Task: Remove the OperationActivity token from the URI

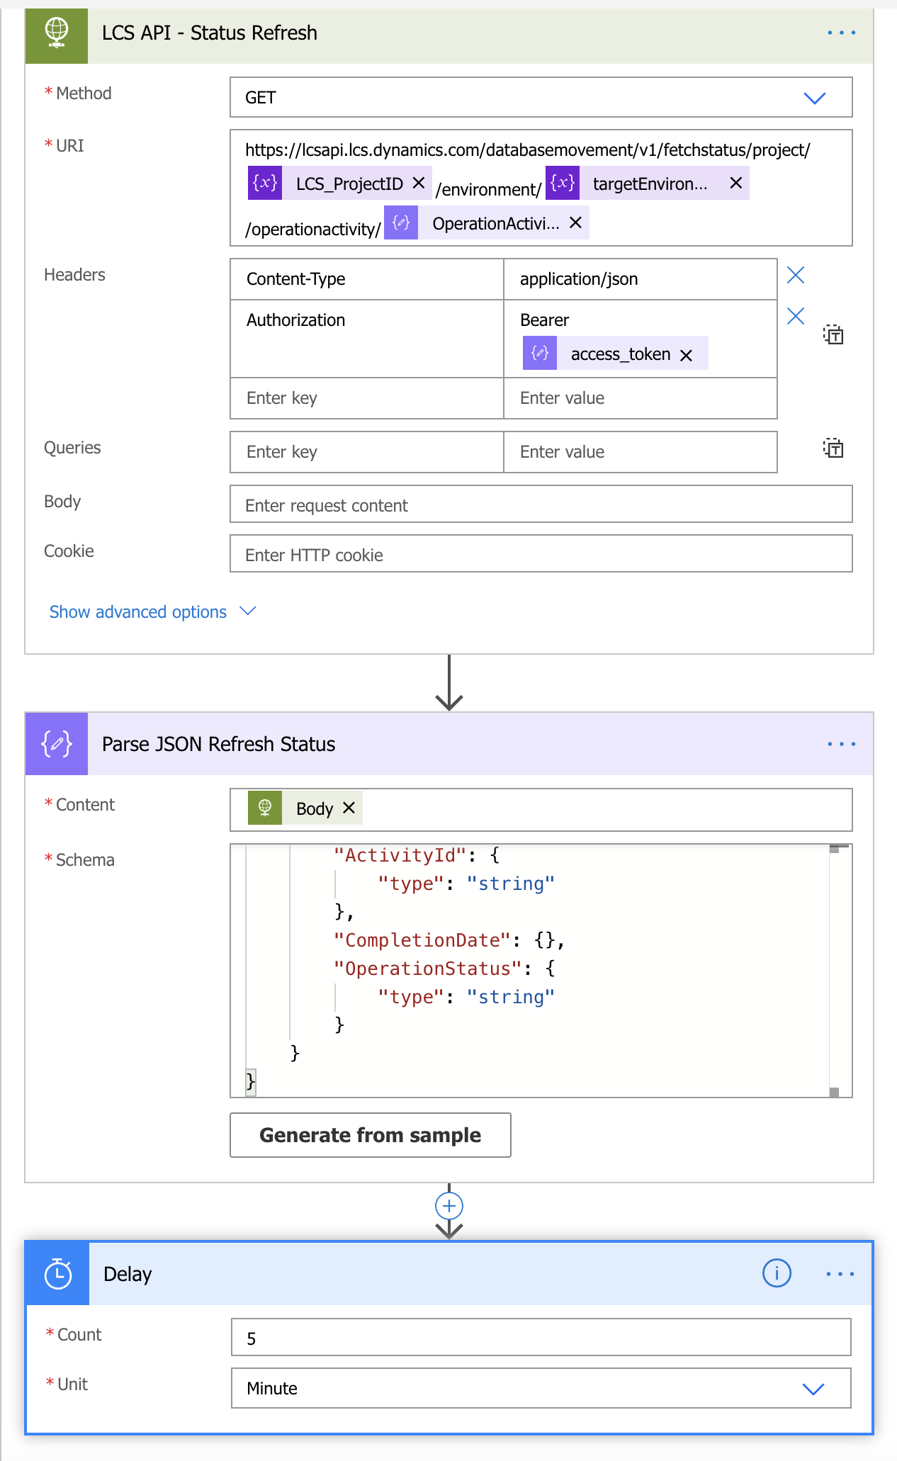Action: click(576, 222)
